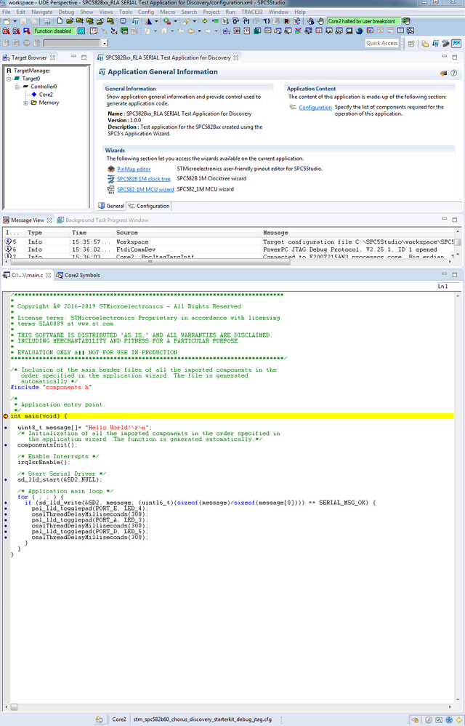465x726 pixels.
Task: Click the globe icon in the second toolbar row
Action: click(359, 31)
